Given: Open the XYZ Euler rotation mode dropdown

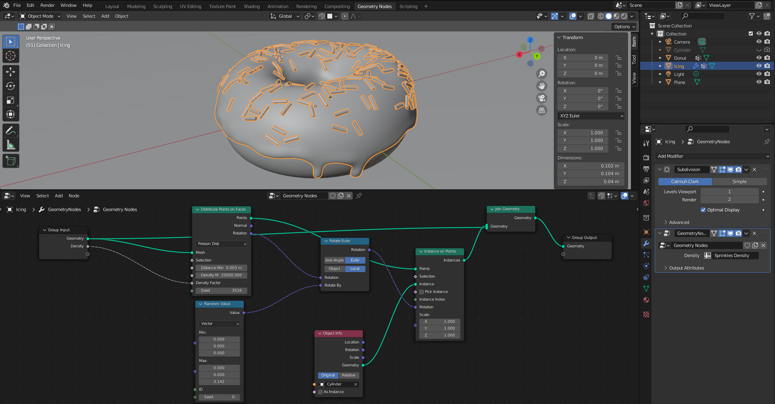Looking at the screenshot, I should (x=591, y=116).
